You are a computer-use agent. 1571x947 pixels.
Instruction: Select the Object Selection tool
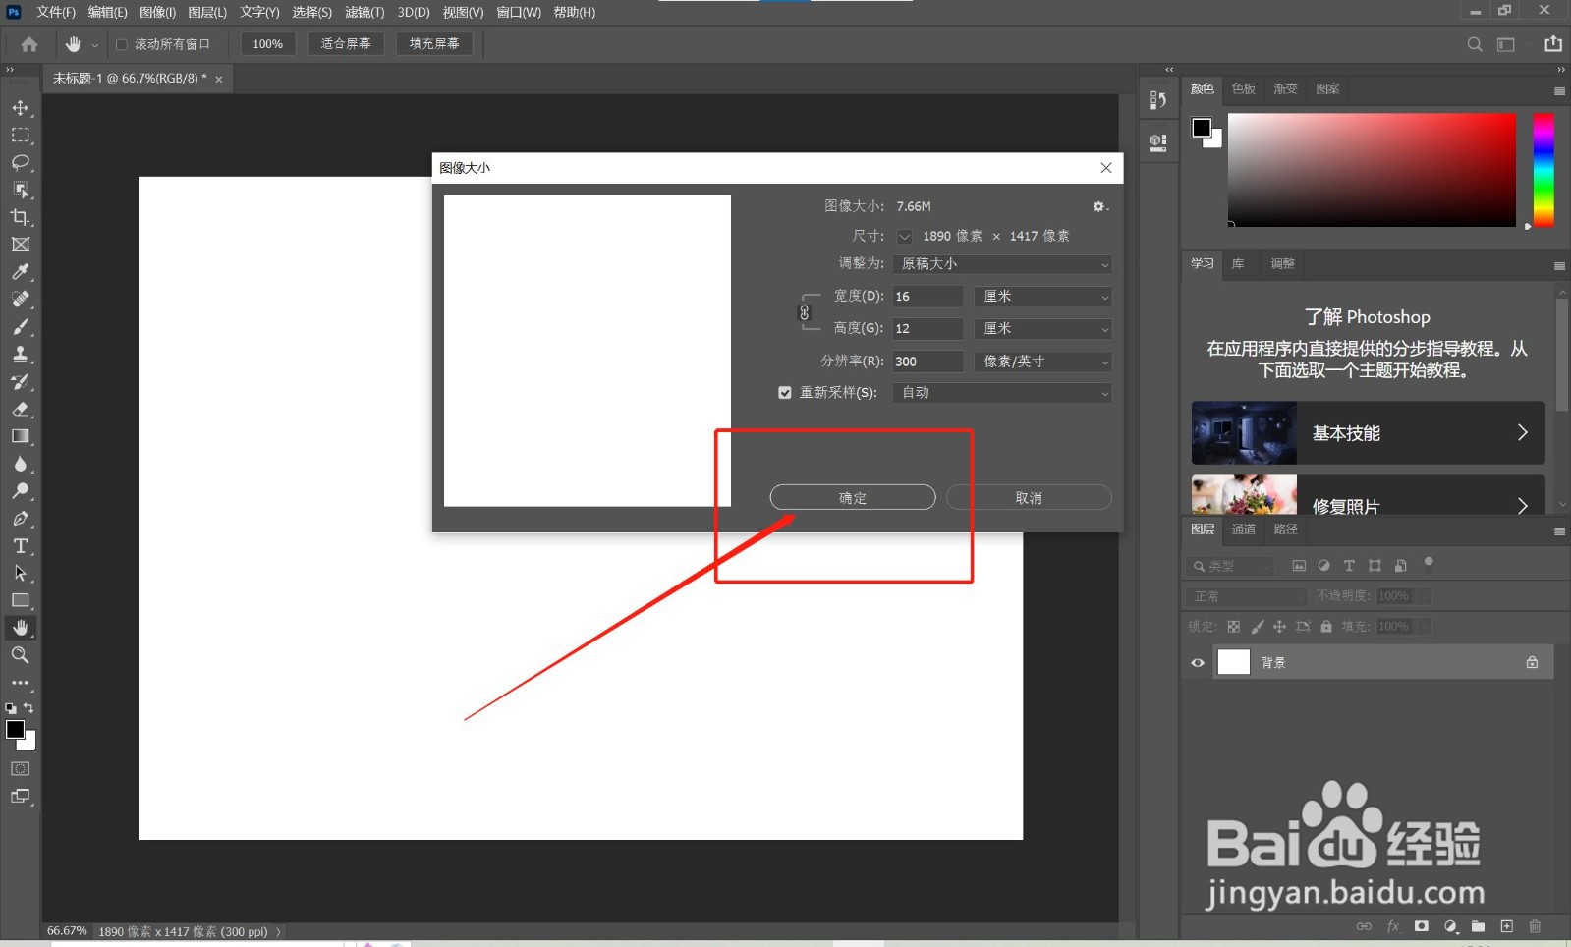coord(20,190)
